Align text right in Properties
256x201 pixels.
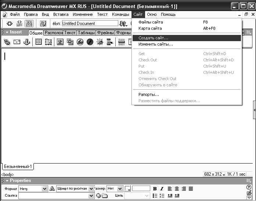[184, 189]
